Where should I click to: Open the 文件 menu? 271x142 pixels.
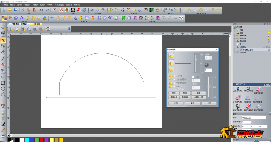5,5
